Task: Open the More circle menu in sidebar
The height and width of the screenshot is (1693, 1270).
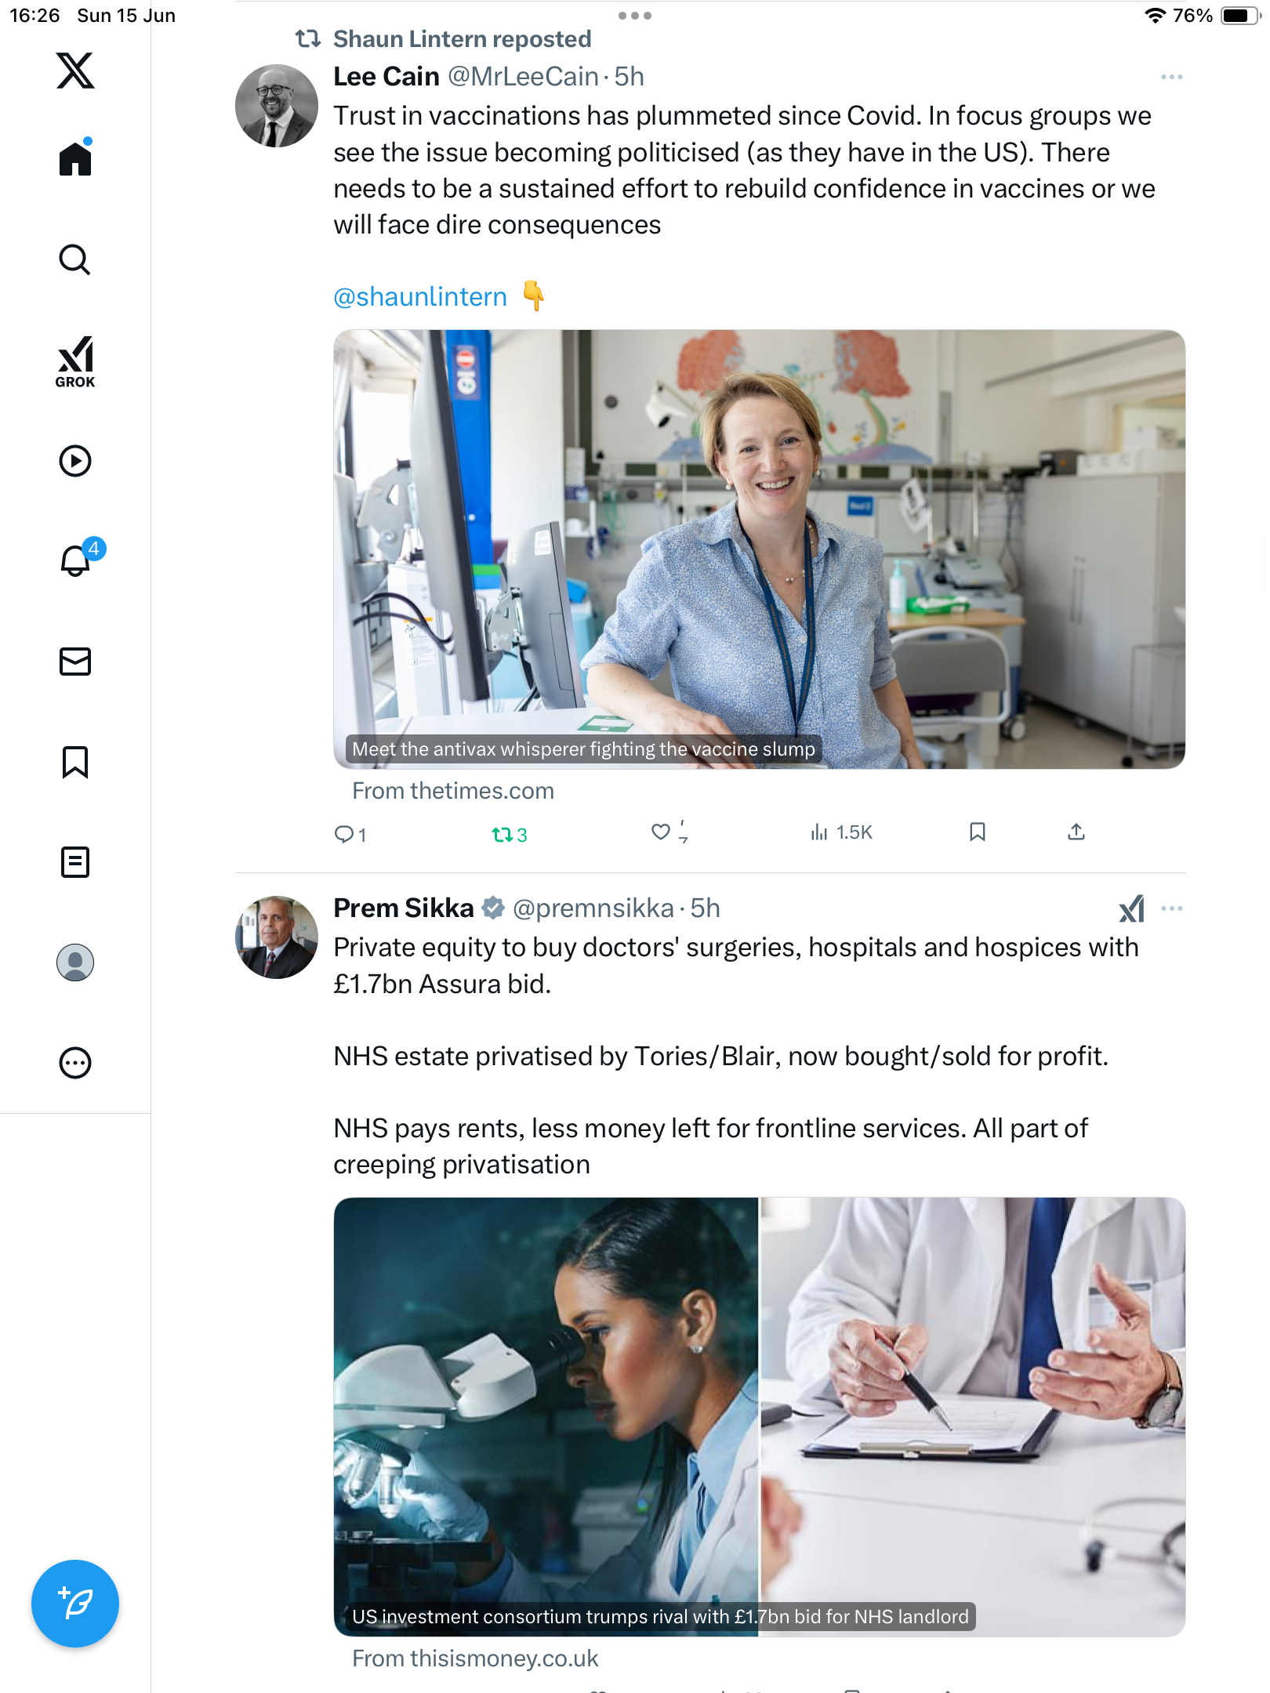Action: tap(75, 1063)
